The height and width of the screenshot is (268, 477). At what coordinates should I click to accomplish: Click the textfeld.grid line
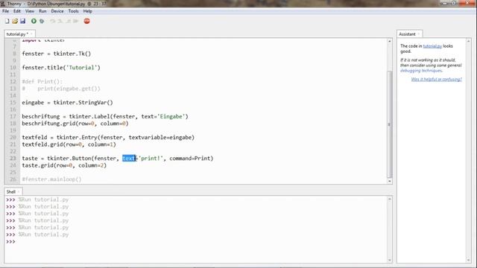(69, 144)
